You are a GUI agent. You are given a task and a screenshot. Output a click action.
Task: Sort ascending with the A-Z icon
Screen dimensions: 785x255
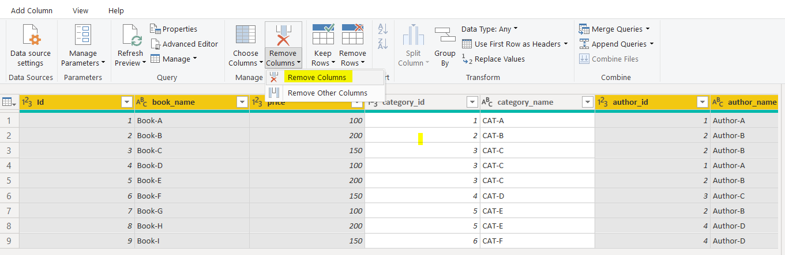click(x=382, y=29)
